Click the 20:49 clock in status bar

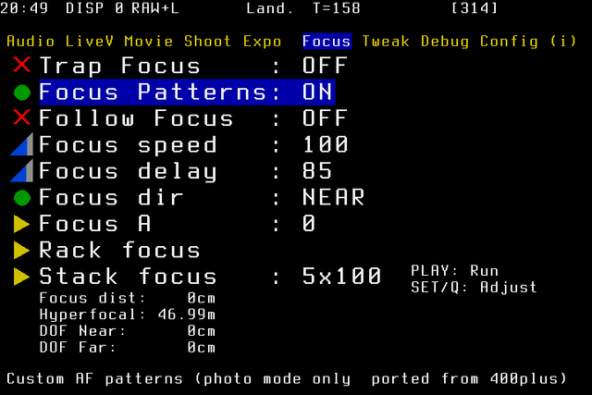(24, 8)
